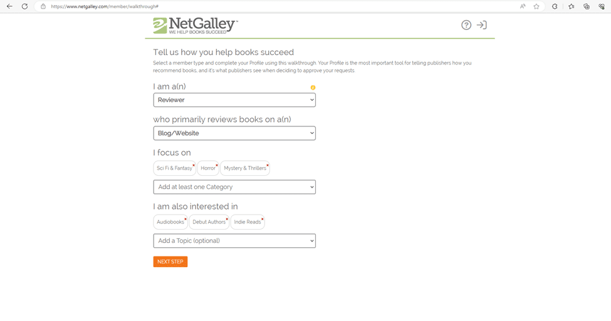Click the yellow info icon beside I am a(n)

pos(313,88)
